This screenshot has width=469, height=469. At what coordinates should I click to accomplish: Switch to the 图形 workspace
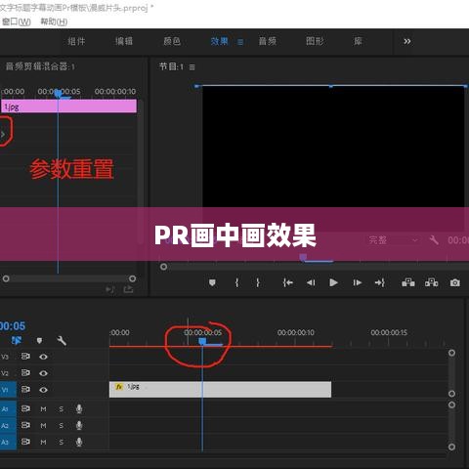click(315, 41)
